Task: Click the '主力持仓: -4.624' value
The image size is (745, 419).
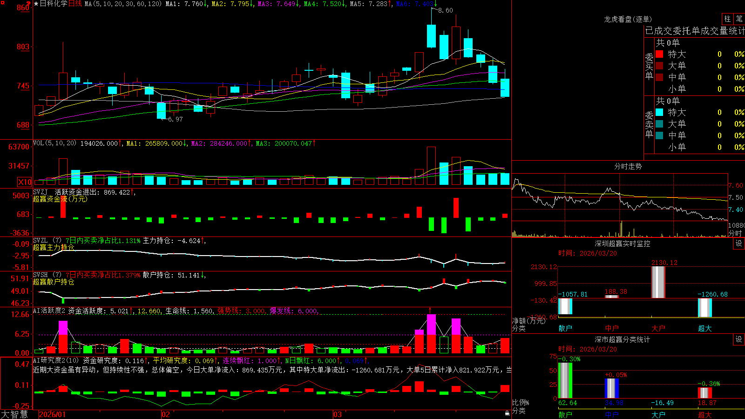Action: tap(171, 241)
